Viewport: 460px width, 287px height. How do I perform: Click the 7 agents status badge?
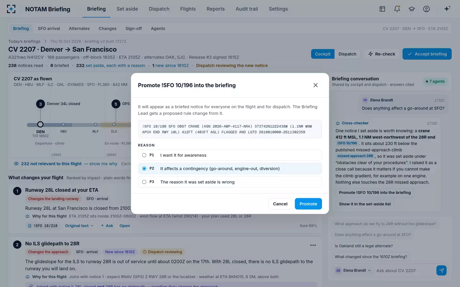pos(435,81)
